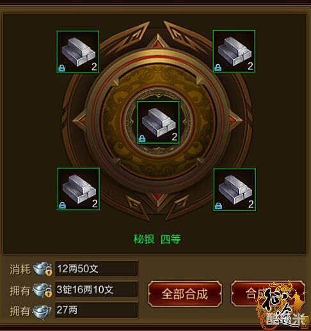
Task: Click the lock icon on top-right ingot
Action: pos(218,67)
